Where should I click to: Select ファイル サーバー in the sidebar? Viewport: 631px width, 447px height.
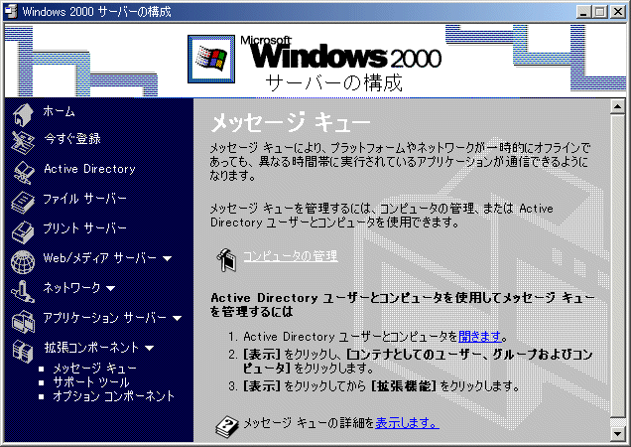coord(84,199)
